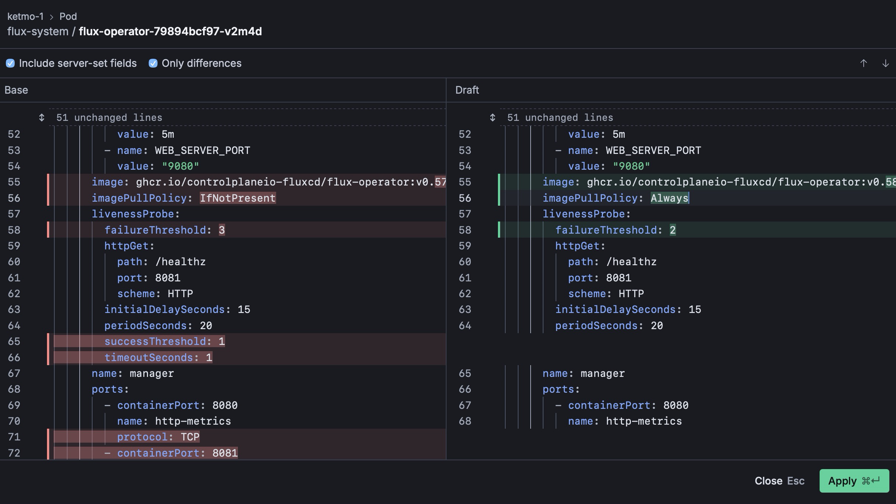The width and height of the screenshot is (896, 504).
Task: Click the Base column header
Action: 16,90
